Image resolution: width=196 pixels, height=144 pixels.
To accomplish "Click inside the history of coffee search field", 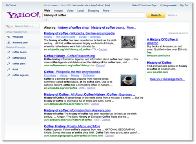I will 94,15.
